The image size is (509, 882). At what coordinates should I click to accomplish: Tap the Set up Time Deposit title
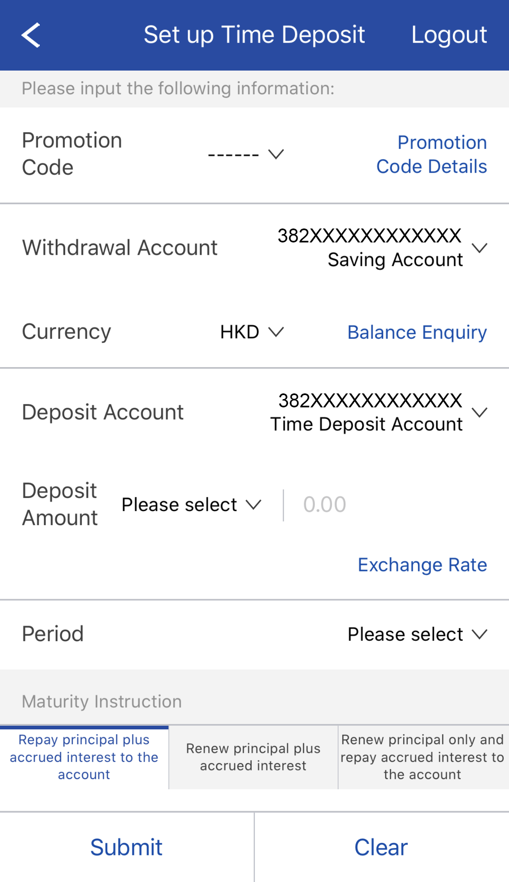click(254, 35)
